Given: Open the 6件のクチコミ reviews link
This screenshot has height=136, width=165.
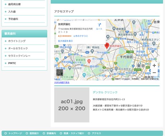Looking at the screenshot, I should click(x=81, y=36).
